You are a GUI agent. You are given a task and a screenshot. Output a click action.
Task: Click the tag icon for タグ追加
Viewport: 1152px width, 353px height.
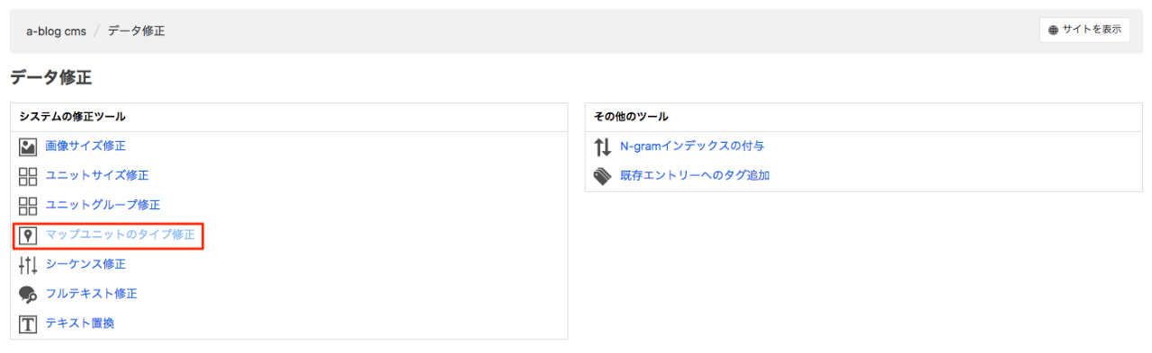(602, 176)
